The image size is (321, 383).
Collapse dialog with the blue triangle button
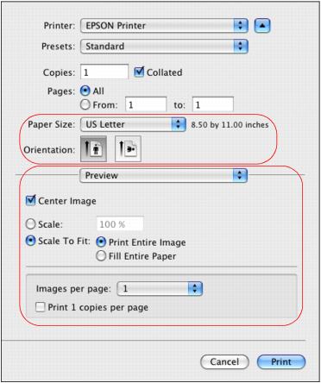(x=262, y=26)
